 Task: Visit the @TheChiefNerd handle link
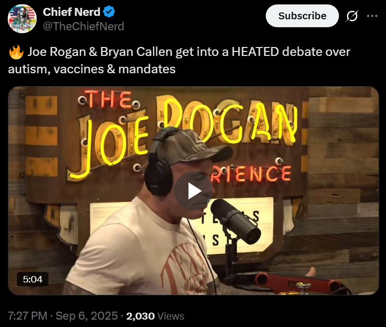click(84, 26)
